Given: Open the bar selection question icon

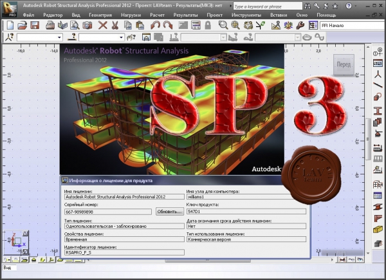Looking at the screenshot, I should click(72, 37).
